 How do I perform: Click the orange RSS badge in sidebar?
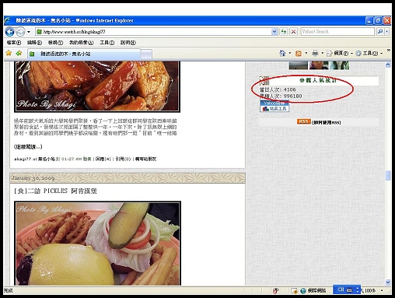pos(303,121)
